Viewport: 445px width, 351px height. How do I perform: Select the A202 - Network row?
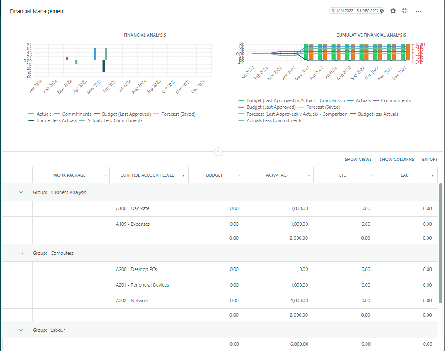pyautogui.click(x=220, y=301)
